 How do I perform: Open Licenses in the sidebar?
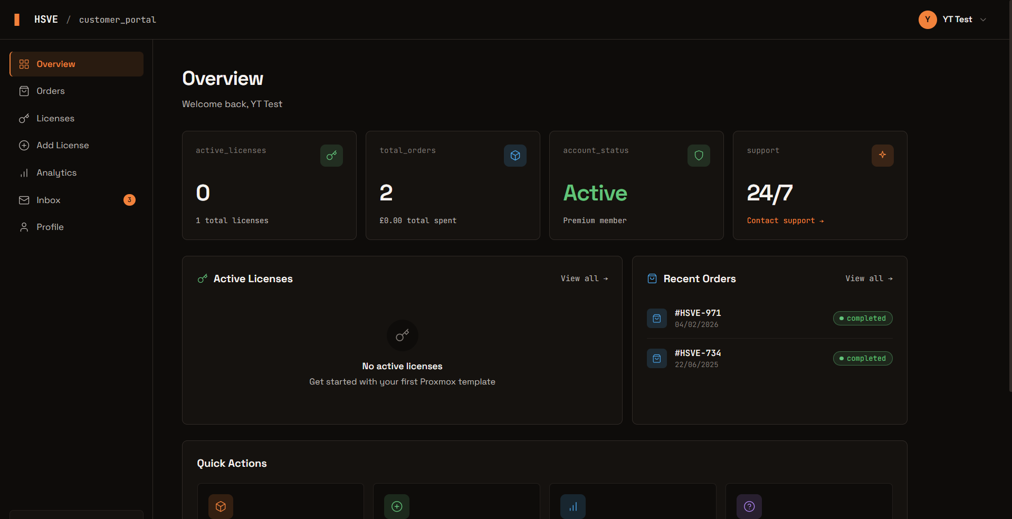click(77, 119)
